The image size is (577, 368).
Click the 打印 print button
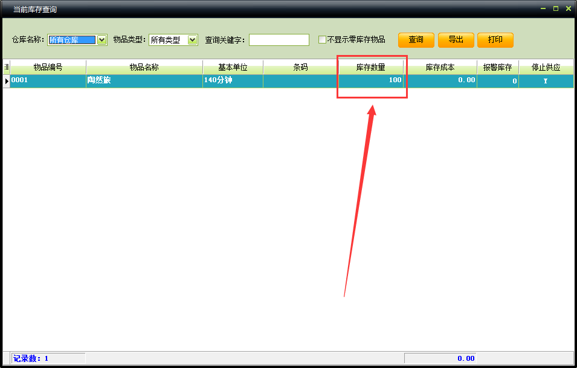point(495,40)
